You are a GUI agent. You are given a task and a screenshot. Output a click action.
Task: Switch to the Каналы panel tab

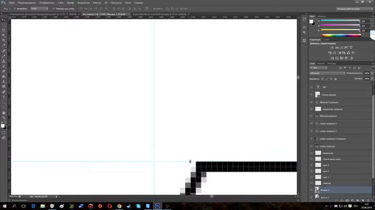[x=321, y=64]
